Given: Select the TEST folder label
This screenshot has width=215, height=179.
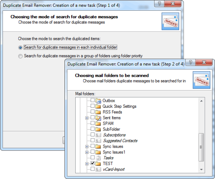Looking at the screenshot, I should 108,163.
